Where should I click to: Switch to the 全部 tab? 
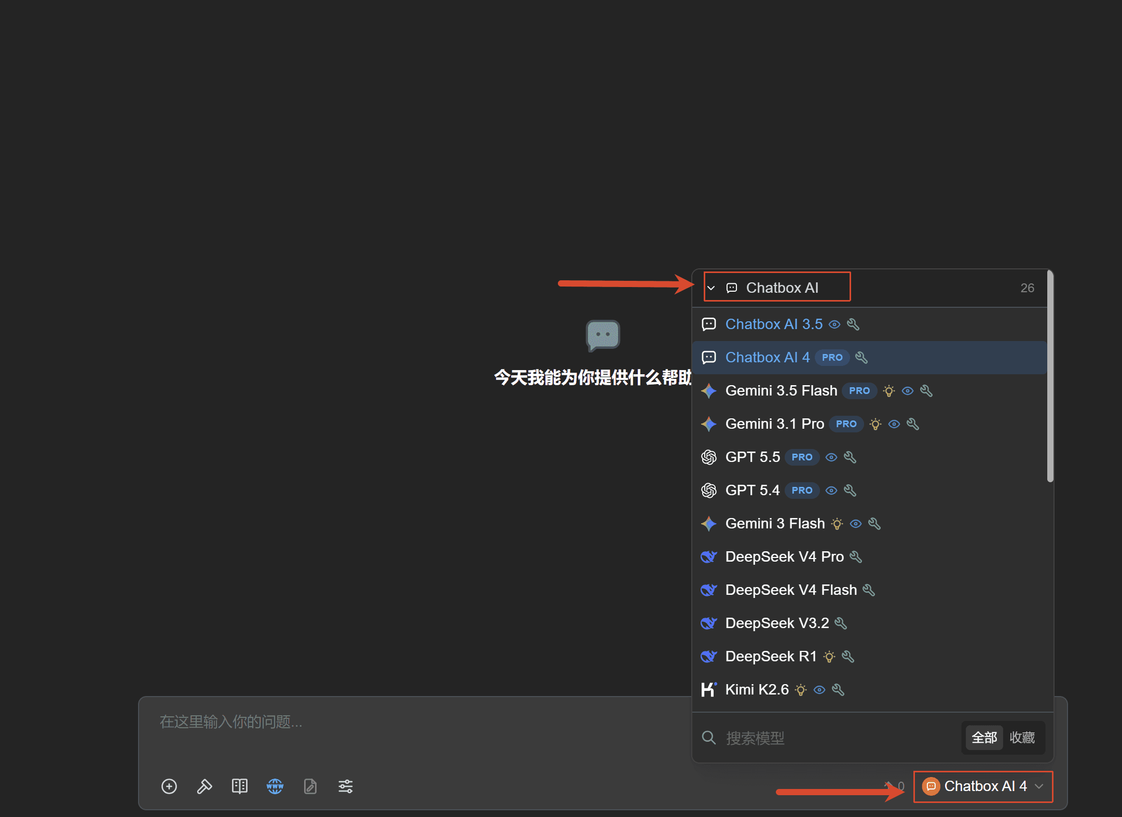[x=984, y=738]
